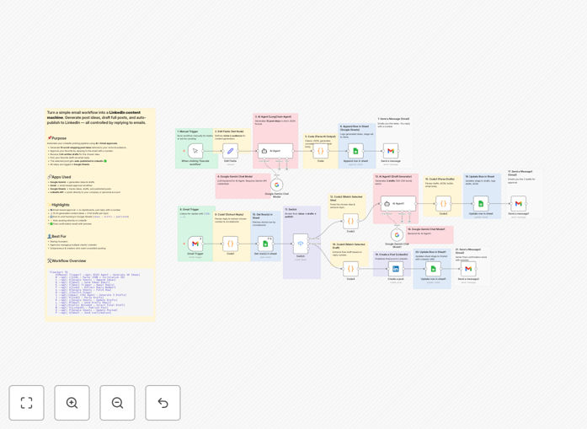Zoom in on the workflow canvas
Screen dimensions: 587x429
(72, 403)
